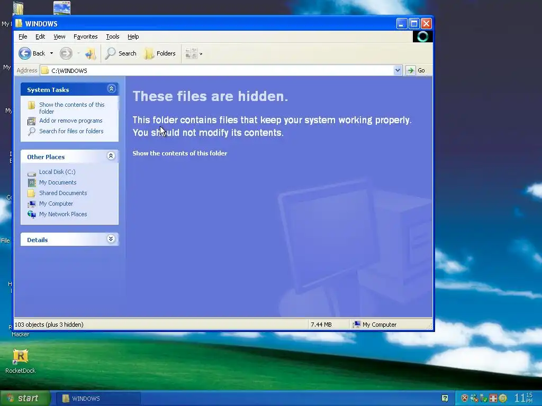Open Shared Documents from Other Places
542x406 pixels.
coord(63,193)
